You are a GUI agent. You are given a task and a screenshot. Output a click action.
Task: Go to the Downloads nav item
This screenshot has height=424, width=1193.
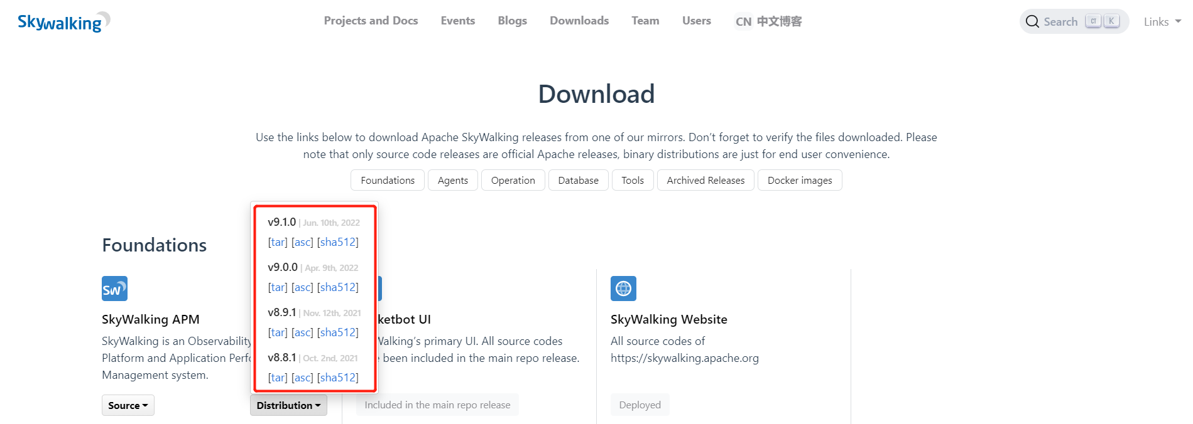(x=579, y=21)
